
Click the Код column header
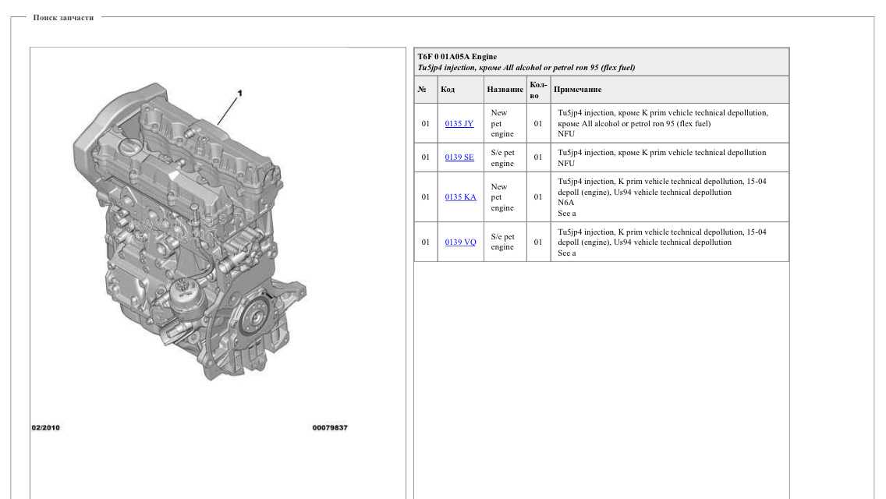tap(448, 90)
